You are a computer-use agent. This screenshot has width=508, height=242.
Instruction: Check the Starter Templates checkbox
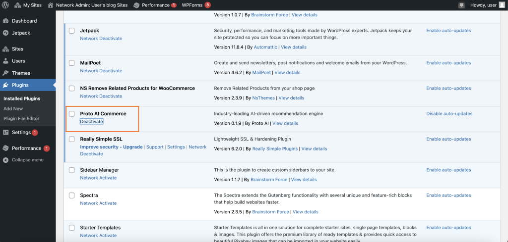click(71, 228)
